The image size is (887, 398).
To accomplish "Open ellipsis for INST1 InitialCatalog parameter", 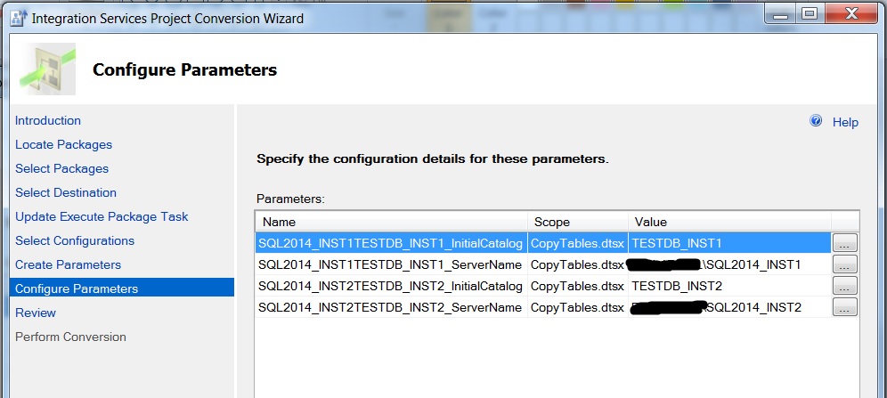I will [x=844, y=242].
